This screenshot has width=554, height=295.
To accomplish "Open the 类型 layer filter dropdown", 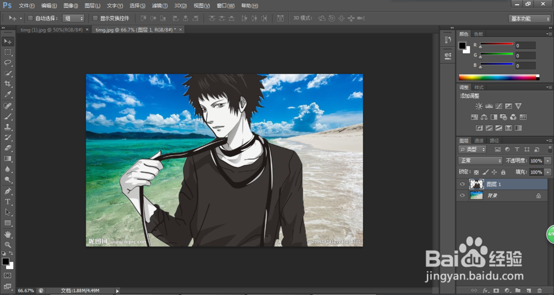I will 473,150.
